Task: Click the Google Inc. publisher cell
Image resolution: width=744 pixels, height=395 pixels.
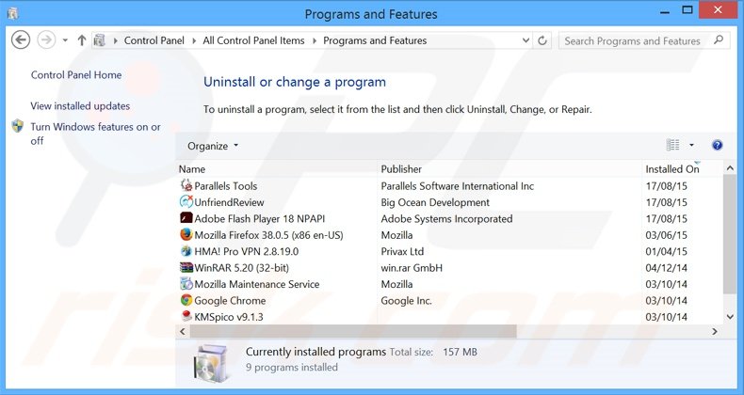Action: pyautogui.click(x=406, y=301)
